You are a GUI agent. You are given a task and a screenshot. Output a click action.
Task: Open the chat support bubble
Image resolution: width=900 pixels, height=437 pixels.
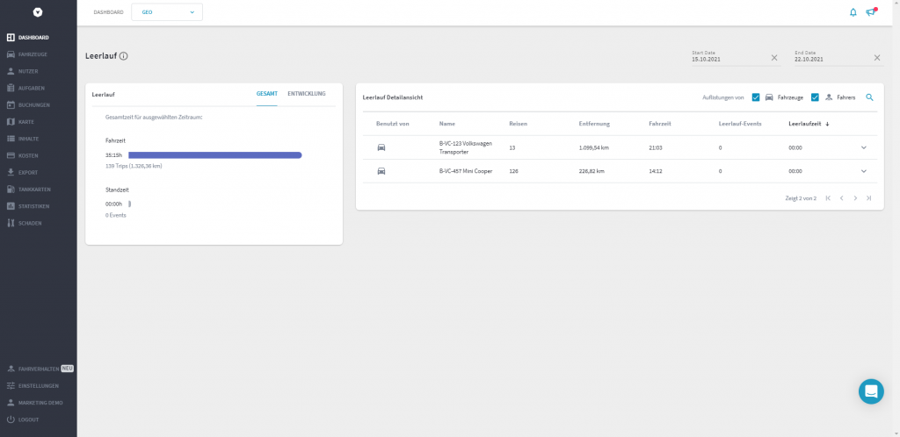(871, 391)
